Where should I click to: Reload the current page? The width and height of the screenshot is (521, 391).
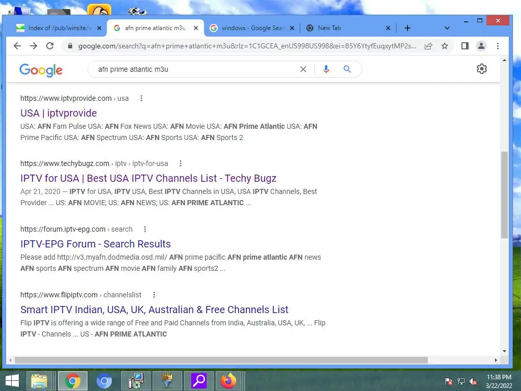[x=50, y=46]
